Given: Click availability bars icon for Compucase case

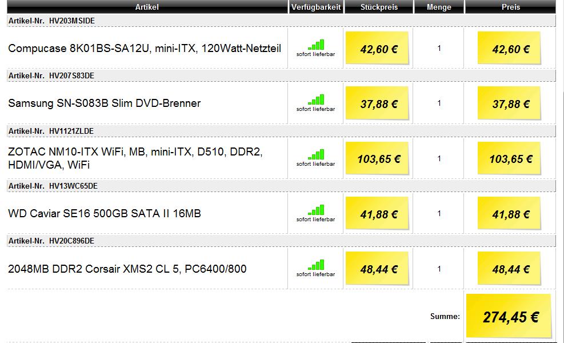Looking at the screenshot, I should pyautogui.click(x=316, y=45).
